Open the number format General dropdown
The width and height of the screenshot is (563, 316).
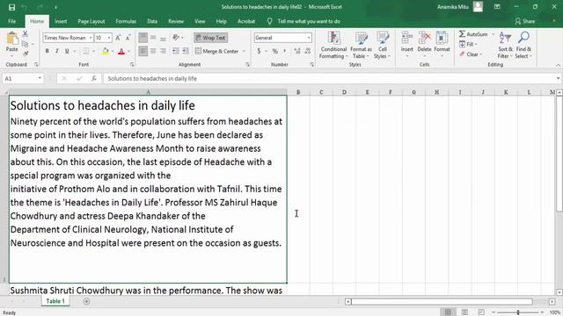coord(309,38)
